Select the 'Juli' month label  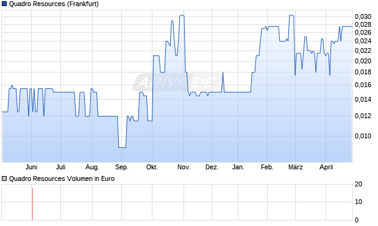point(61,167)
